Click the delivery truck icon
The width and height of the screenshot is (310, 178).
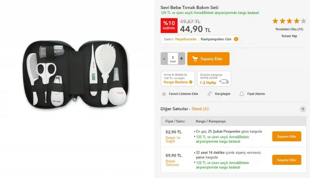coord(224,81)
